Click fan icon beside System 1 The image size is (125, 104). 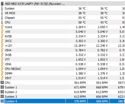pyautogui.click(x=2, y=87)
